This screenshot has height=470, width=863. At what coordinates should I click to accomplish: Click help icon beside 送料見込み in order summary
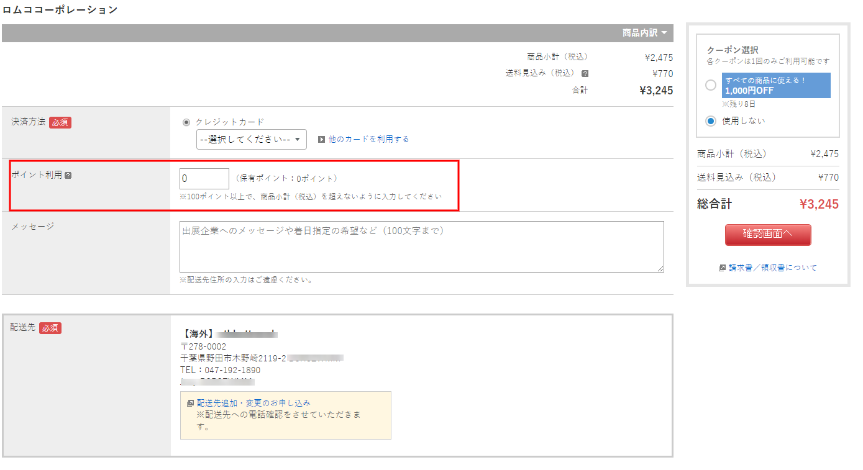click(585, 73)
